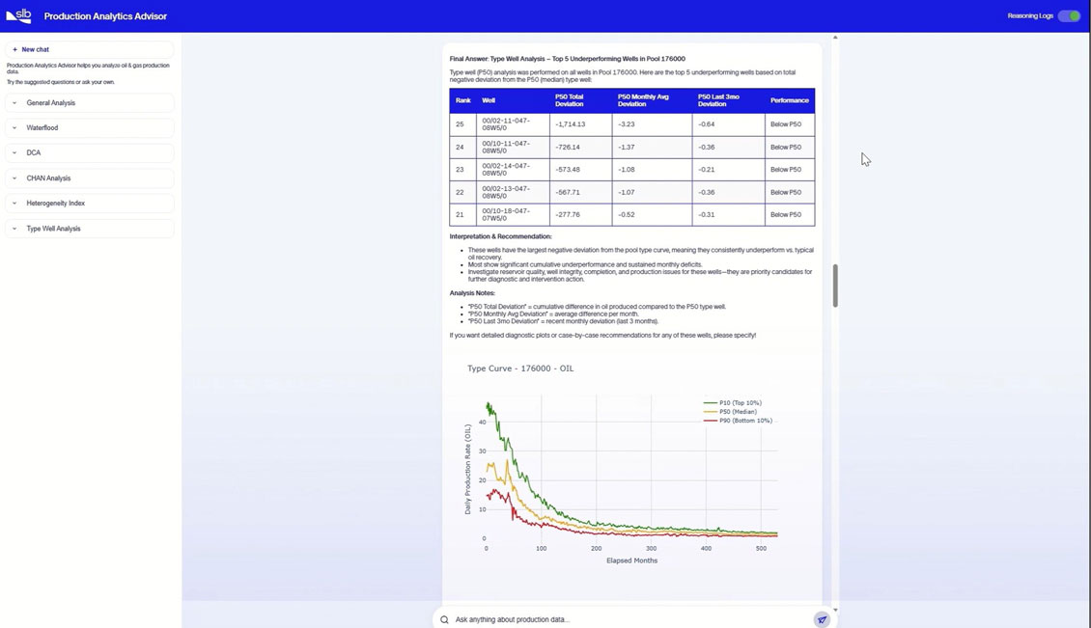Click the Type Curve - 176000 - OIL chart title
The height and width of the screenshot is (628, 1091).
520,369
